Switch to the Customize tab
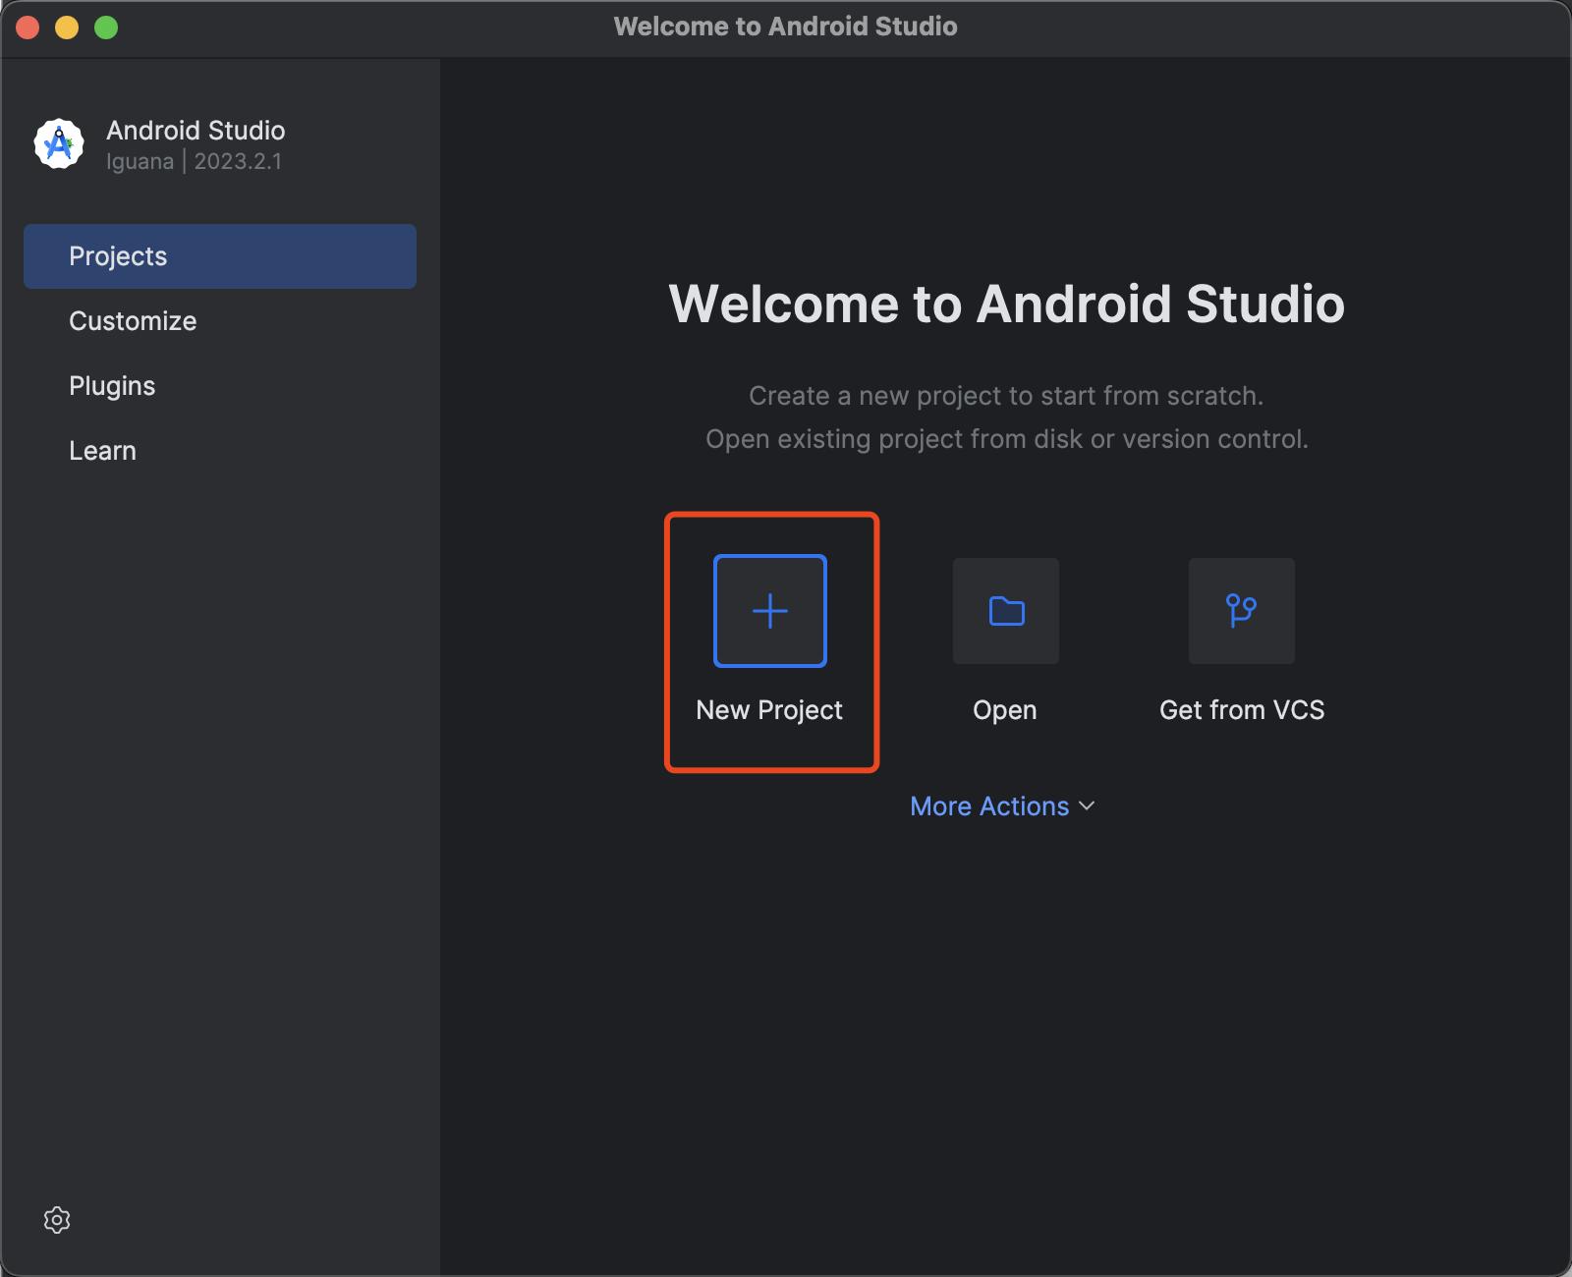The width and height of the screenshot is (1572, 1277). (220, 321)
